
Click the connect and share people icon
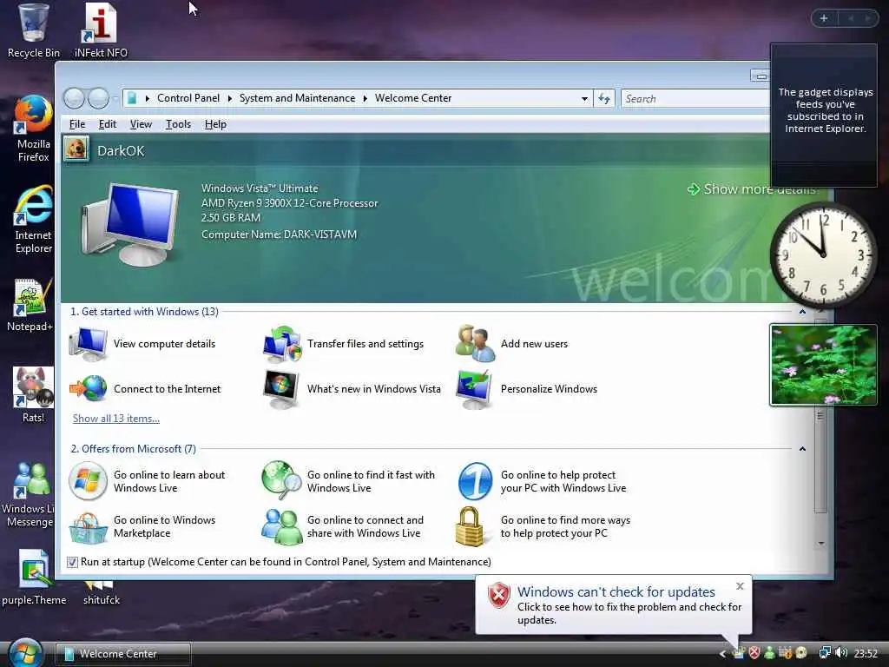(281, 526)
